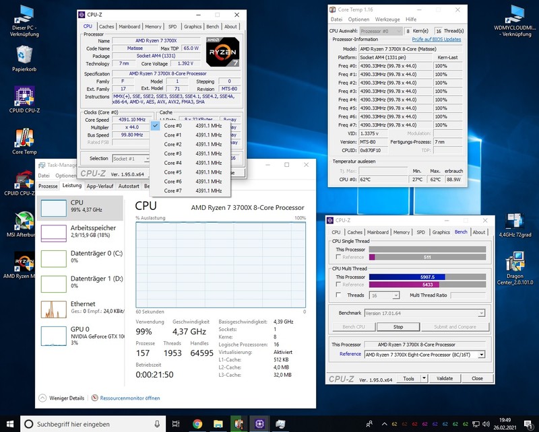The height and width of the screenshot is (432, 539).
Task: Click multi-thread Reference bar 5433
Action: coord(427,285)
